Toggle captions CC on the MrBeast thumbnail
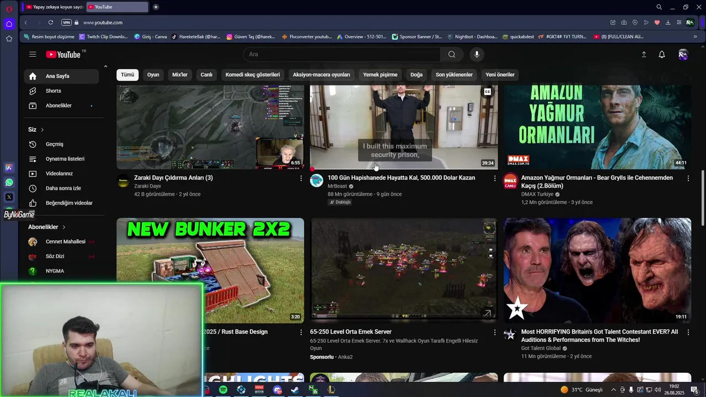The height and width of the screenshot is (397, 706). (x=488, y=92)
